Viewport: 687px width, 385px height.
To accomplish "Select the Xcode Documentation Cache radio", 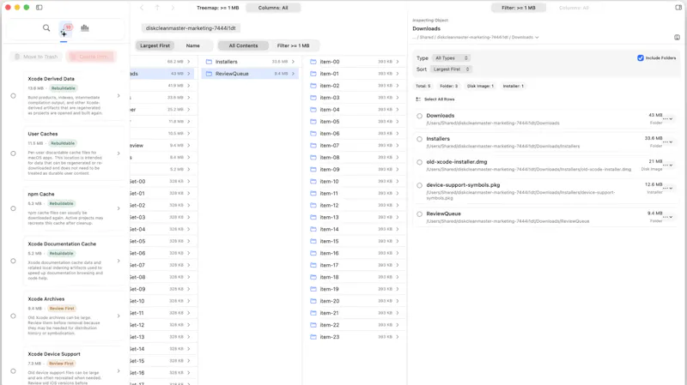I will pyautogui.click(x=13, y=262).
